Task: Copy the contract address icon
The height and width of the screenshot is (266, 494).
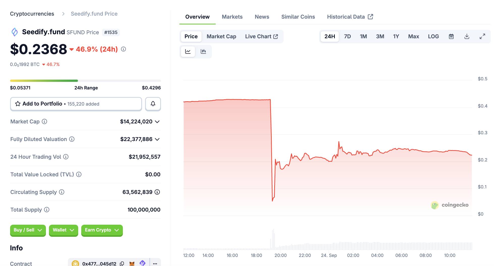Action: [122, 263]
